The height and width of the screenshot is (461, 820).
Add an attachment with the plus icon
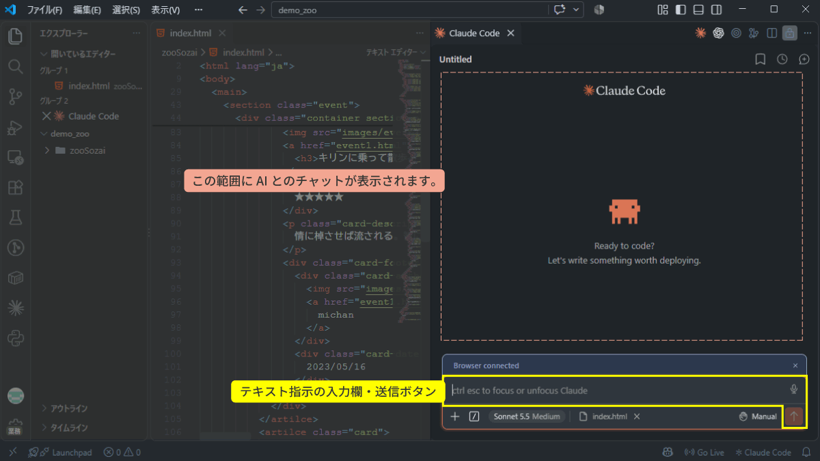click(x=455, y=417)
